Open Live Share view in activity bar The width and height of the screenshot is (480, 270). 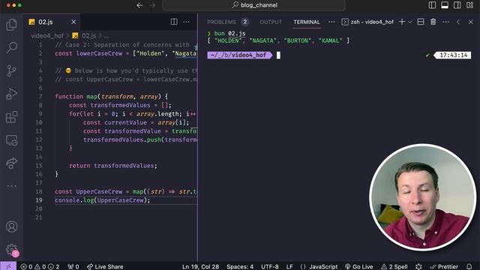click(x=12, y=163)
